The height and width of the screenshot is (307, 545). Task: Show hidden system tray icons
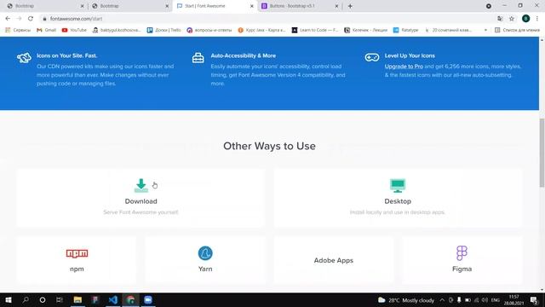point(442,299)
